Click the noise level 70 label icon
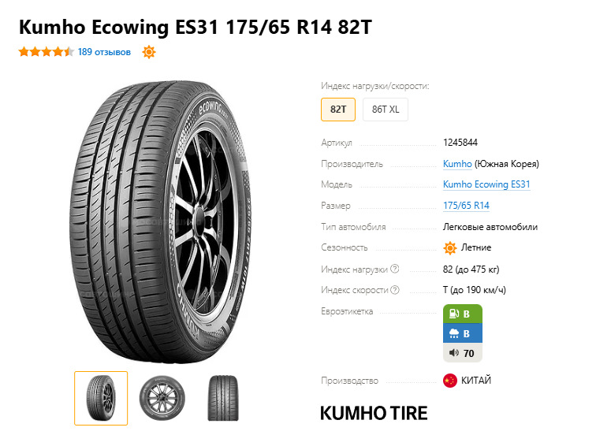The height and width of the screenshot is (446, 611). click(x=463, y=353)
